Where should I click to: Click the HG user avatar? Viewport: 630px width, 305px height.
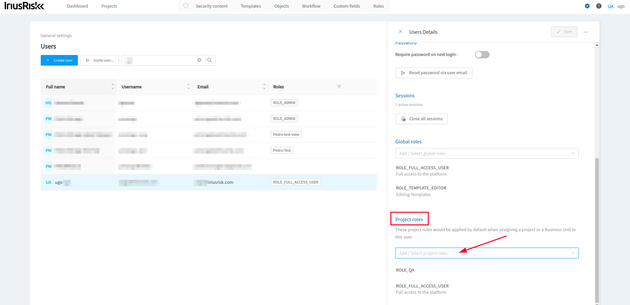49,103
